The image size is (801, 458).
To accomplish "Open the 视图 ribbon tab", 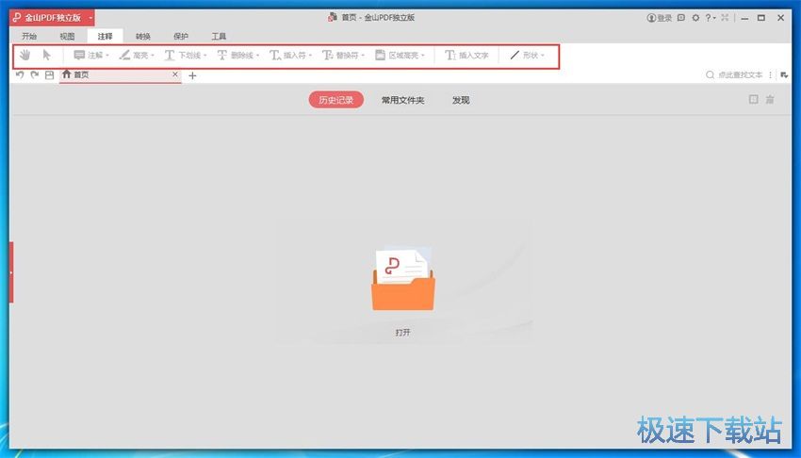I will [x=67, y=36].
